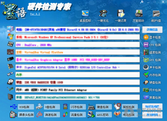The image size is (167, 121).
Task: Click the monitor icon beside 屏幕 row
Action: [10, 97]
